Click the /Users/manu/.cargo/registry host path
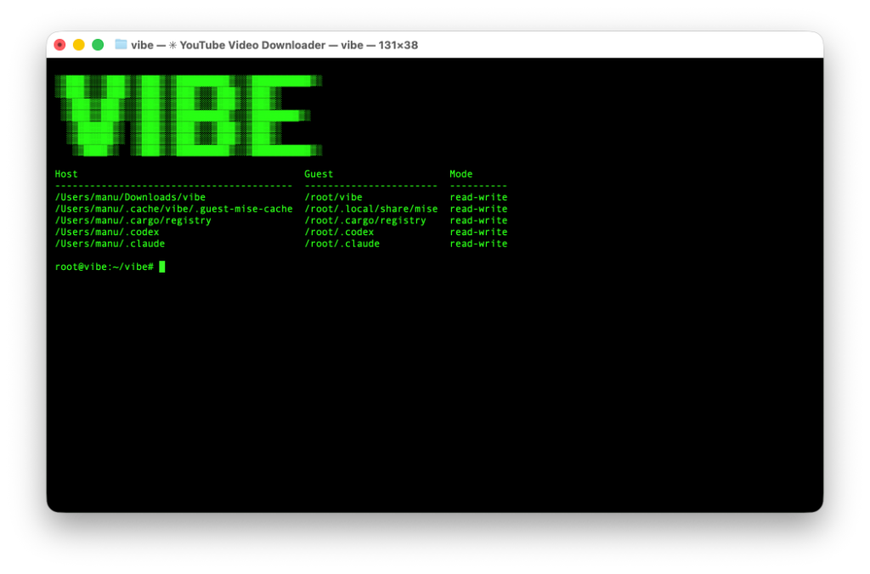 (x=133, y=220)
